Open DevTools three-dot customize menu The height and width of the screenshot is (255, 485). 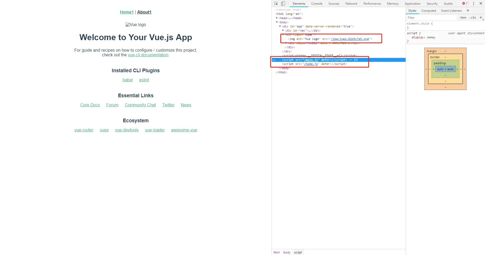point(474,4)
